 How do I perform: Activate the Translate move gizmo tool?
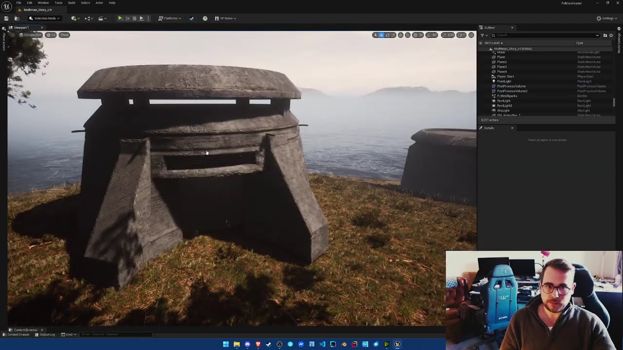[x=381, y=35]
